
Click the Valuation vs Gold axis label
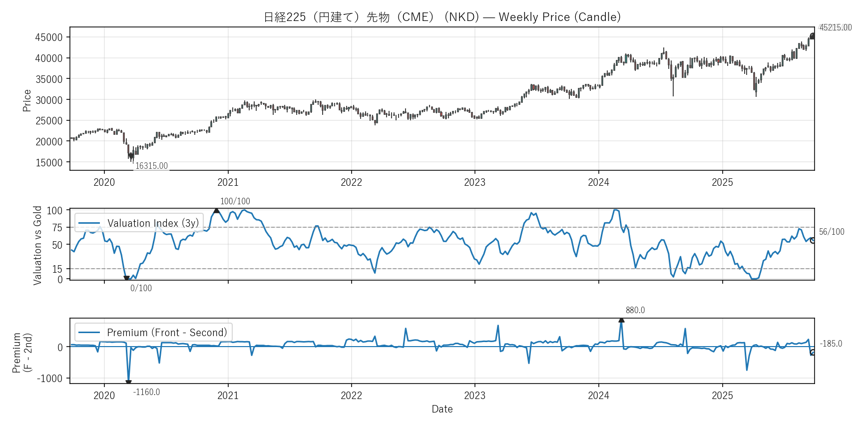(x=37, y=245)
